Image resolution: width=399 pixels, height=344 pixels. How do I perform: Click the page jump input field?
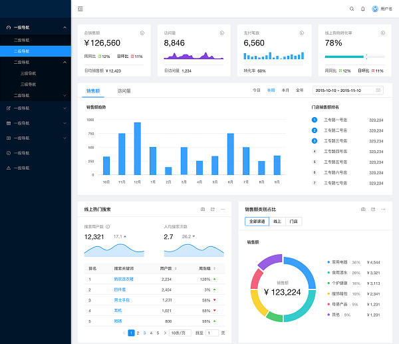pos(212,332)
